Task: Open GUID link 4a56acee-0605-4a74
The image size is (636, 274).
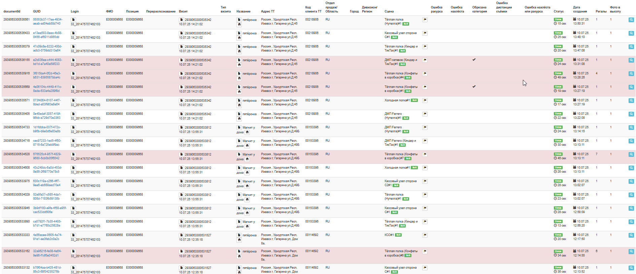Action: (x=47, y=237)
